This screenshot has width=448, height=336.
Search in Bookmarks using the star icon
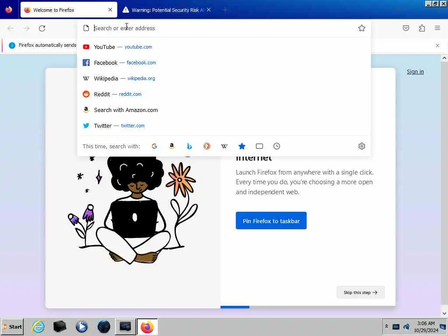click(x=241, y=146)
